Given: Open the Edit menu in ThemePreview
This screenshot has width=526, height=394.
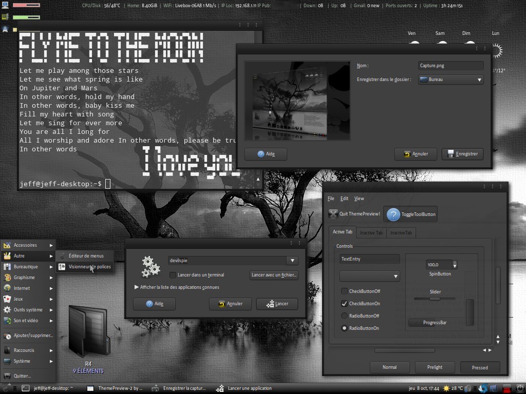Looking at the screenshot, I should 344,199.
